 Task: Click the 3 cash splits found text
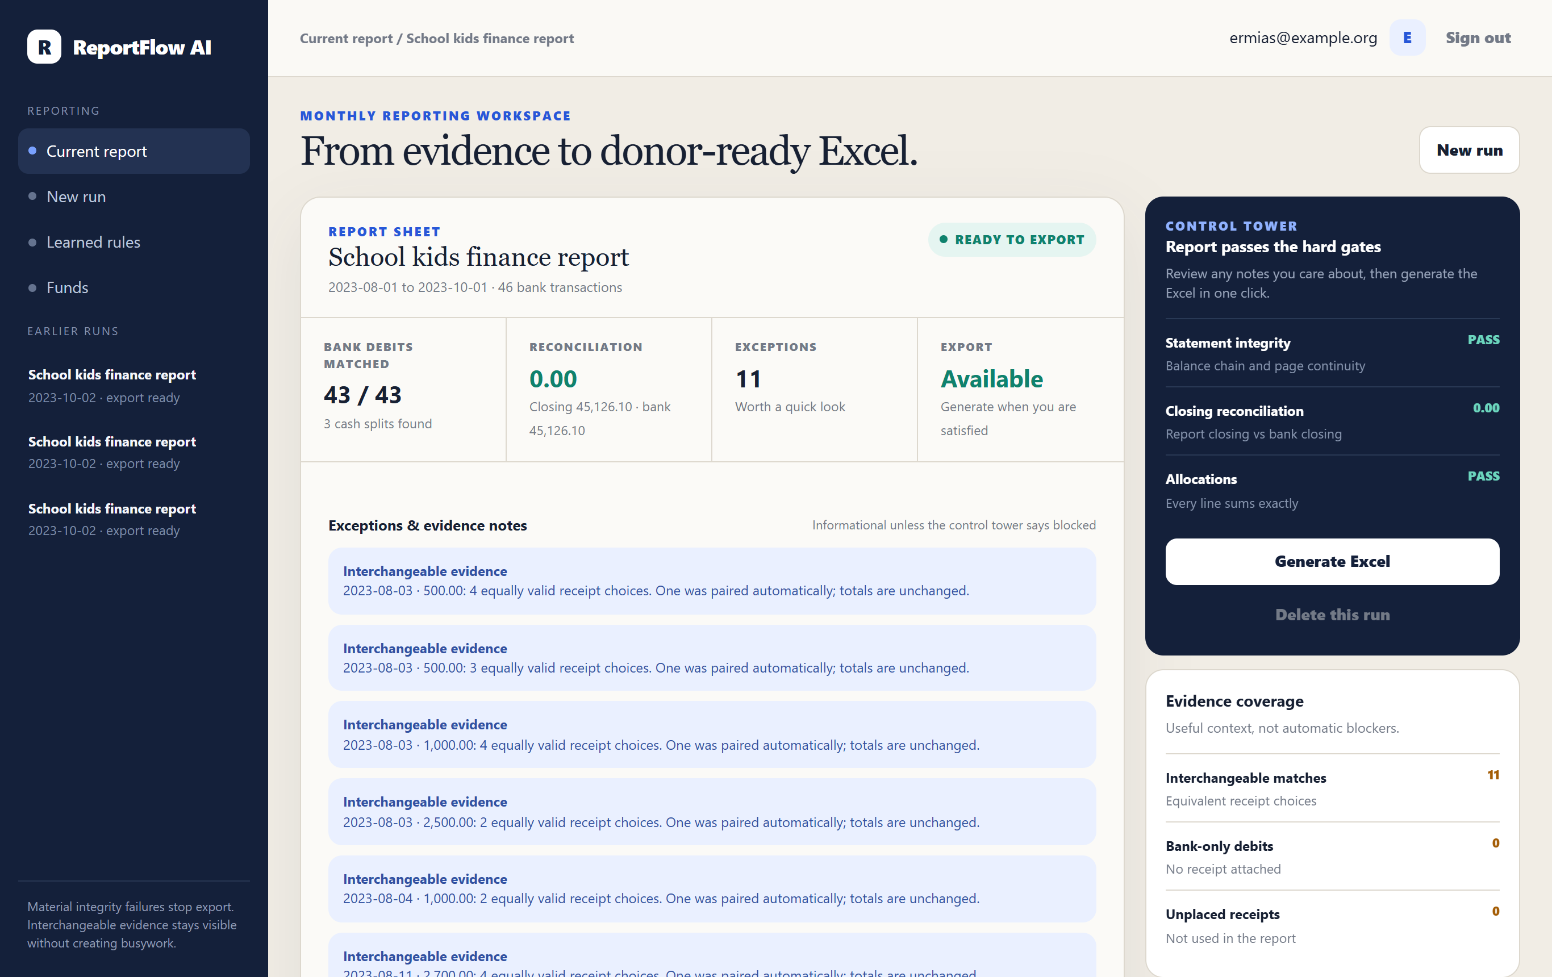[x=378, y=423]
